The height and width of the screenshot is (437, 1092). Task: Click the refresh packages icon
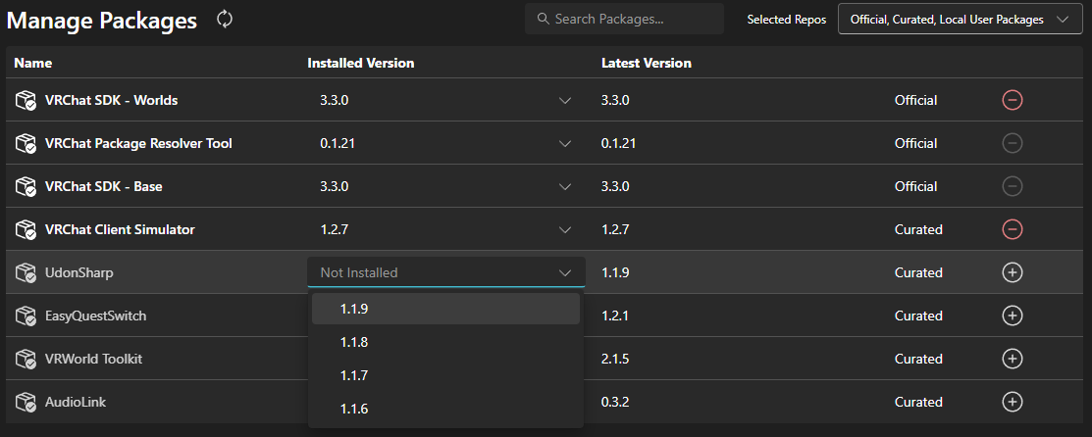pos(225,19)
